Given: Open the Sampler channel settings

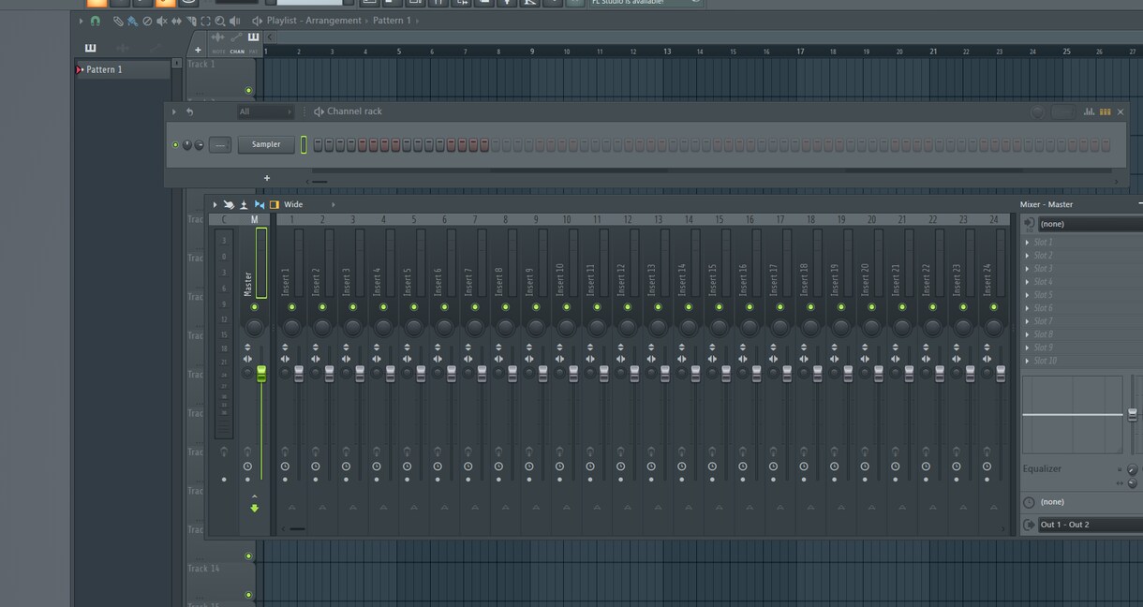Looking at the screenshot, I should pyautogui.click(x=265, y=144).
